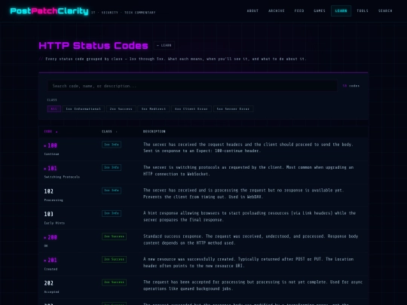Viewport: 407px width, 305px height.
Task: Open the Search nav item
Action: click(x=385, y=11)
